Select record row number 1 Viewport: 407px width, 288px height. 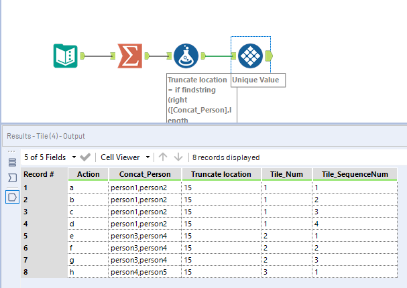point(44,188)
